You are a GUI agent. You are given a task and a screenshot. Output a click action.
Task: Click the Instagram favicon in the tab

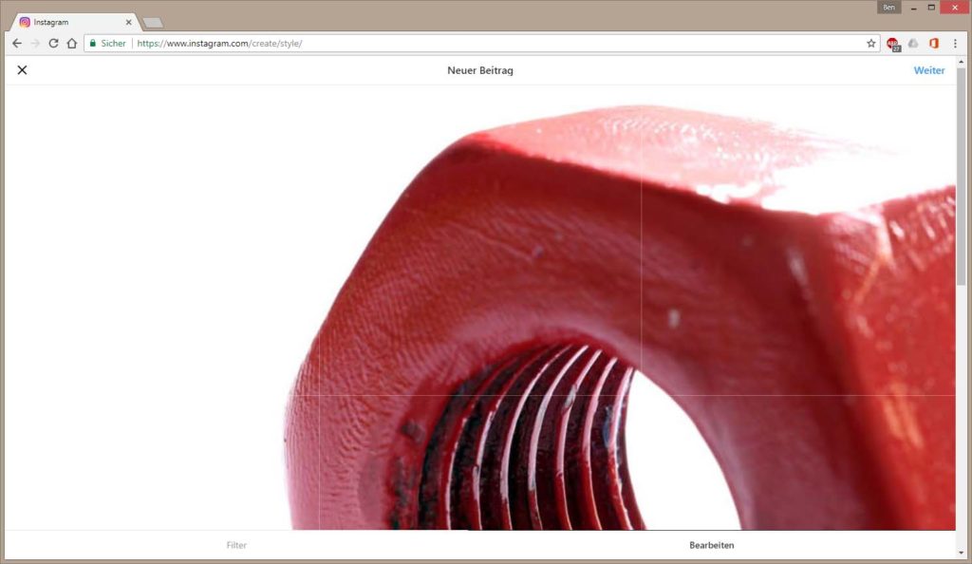[x=25, y=22]
